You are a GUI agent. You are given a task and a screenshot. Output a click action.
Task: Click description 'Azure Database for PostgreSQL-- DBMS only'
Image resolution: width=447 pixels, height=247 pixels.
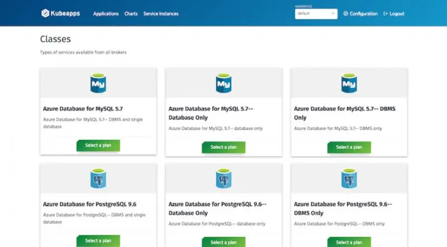point(339,224)
